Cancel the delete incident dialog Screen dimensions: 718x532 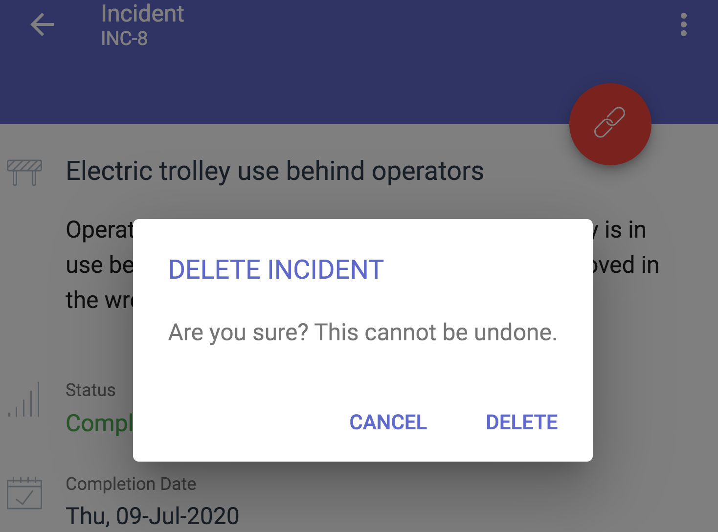[388, 422]
